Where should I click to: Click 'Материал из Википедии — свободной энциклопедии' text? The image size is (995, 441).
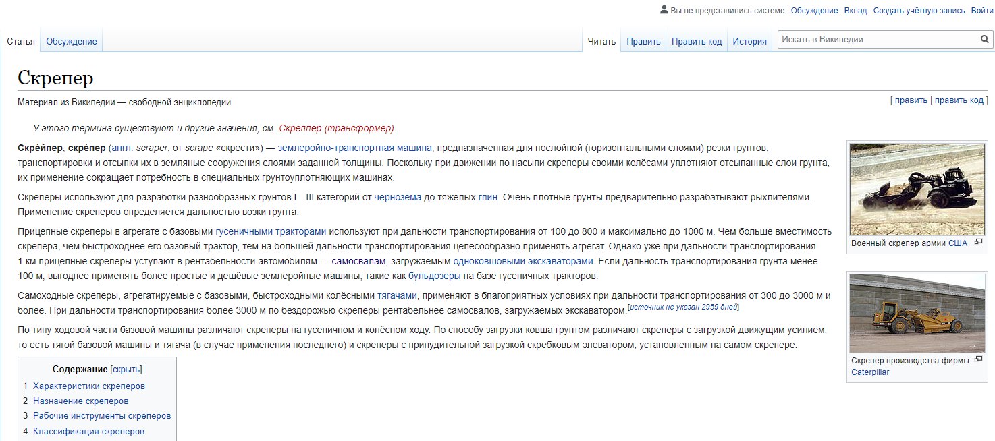coord(124,102)
